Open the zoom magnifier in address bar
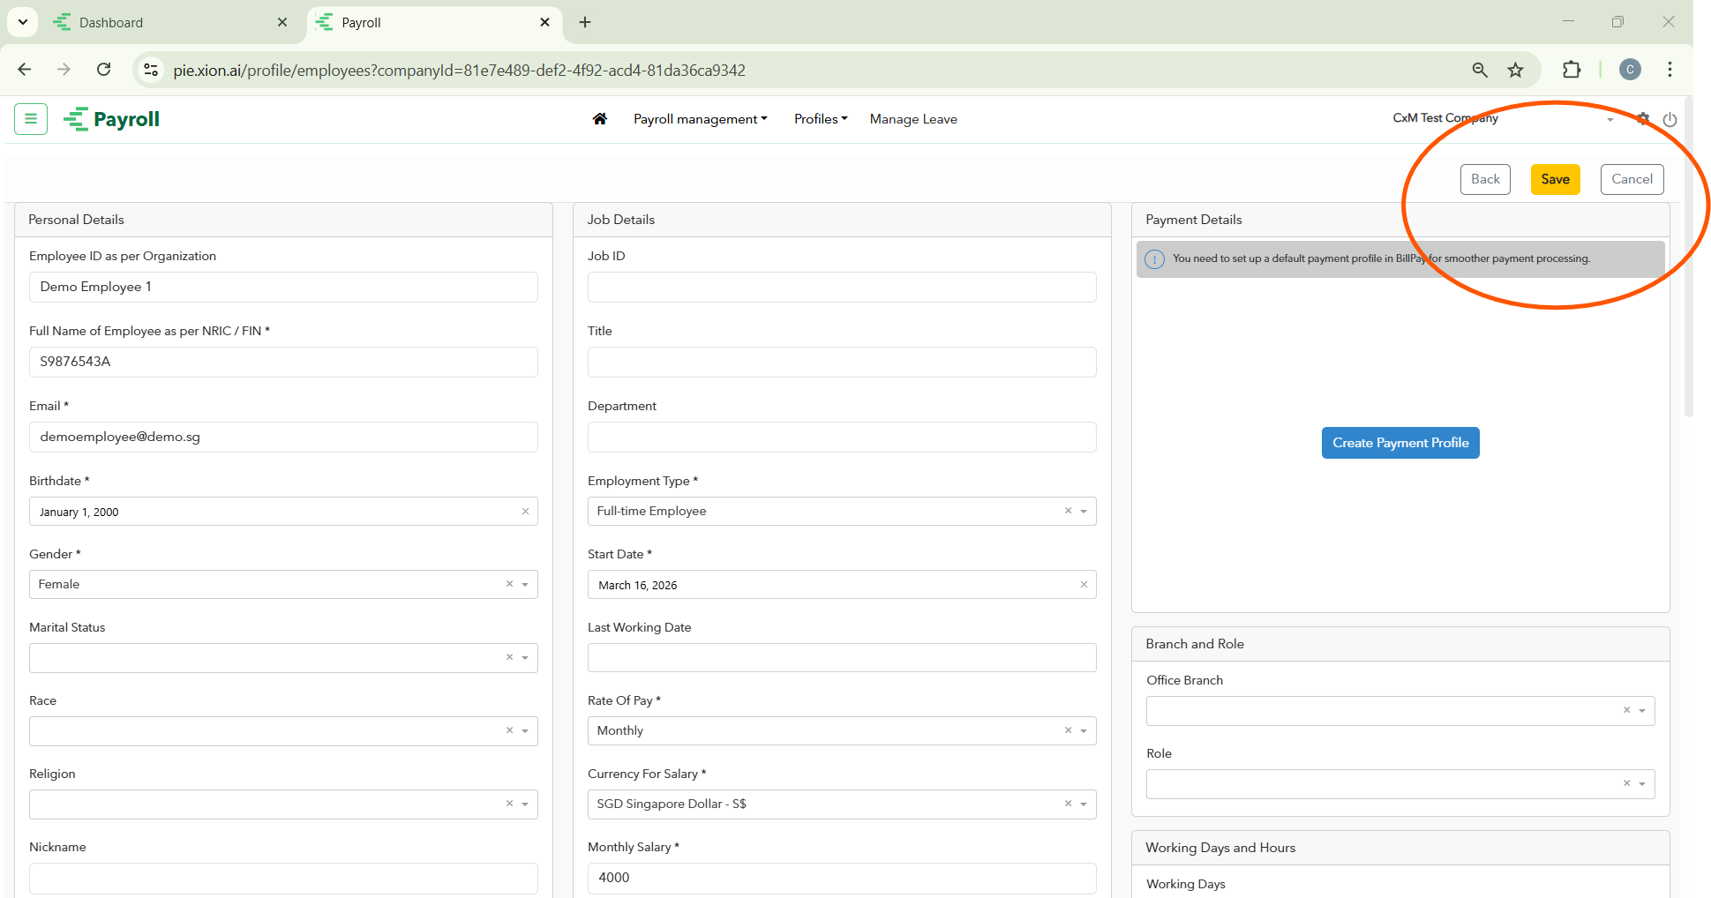The height and width of the screenshot is (898, 1711). [1480, 70]
